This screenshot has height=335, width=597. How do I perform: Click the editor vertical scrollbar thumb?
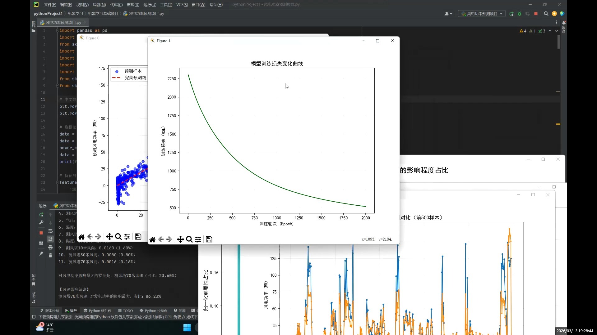[558, 42]
